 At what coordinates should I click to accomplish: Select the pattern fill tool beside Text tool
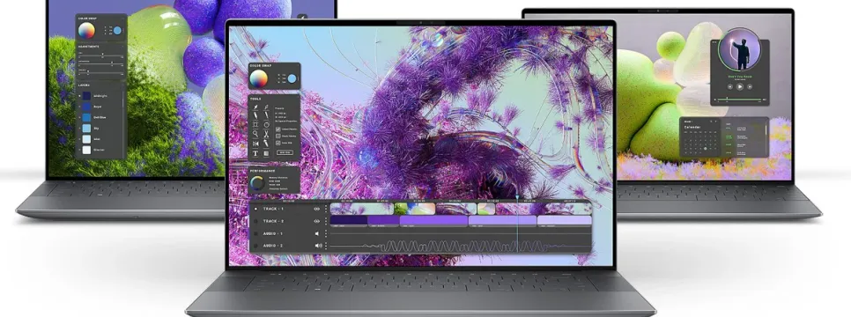pos(266,153)
